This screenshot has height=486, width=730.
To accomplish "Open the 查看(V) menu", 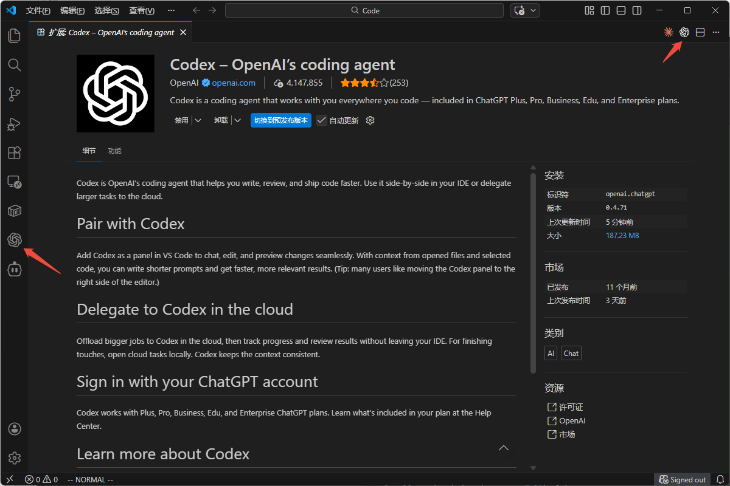I will click(142, 10).
